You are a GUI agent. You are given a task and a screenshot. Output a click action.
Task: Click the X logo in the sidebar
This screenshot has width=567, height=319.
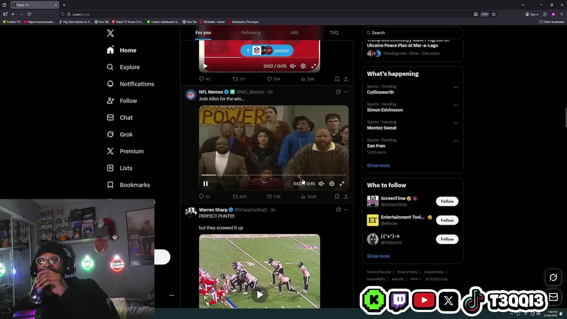pyautogui.click(x=110, y=33)
